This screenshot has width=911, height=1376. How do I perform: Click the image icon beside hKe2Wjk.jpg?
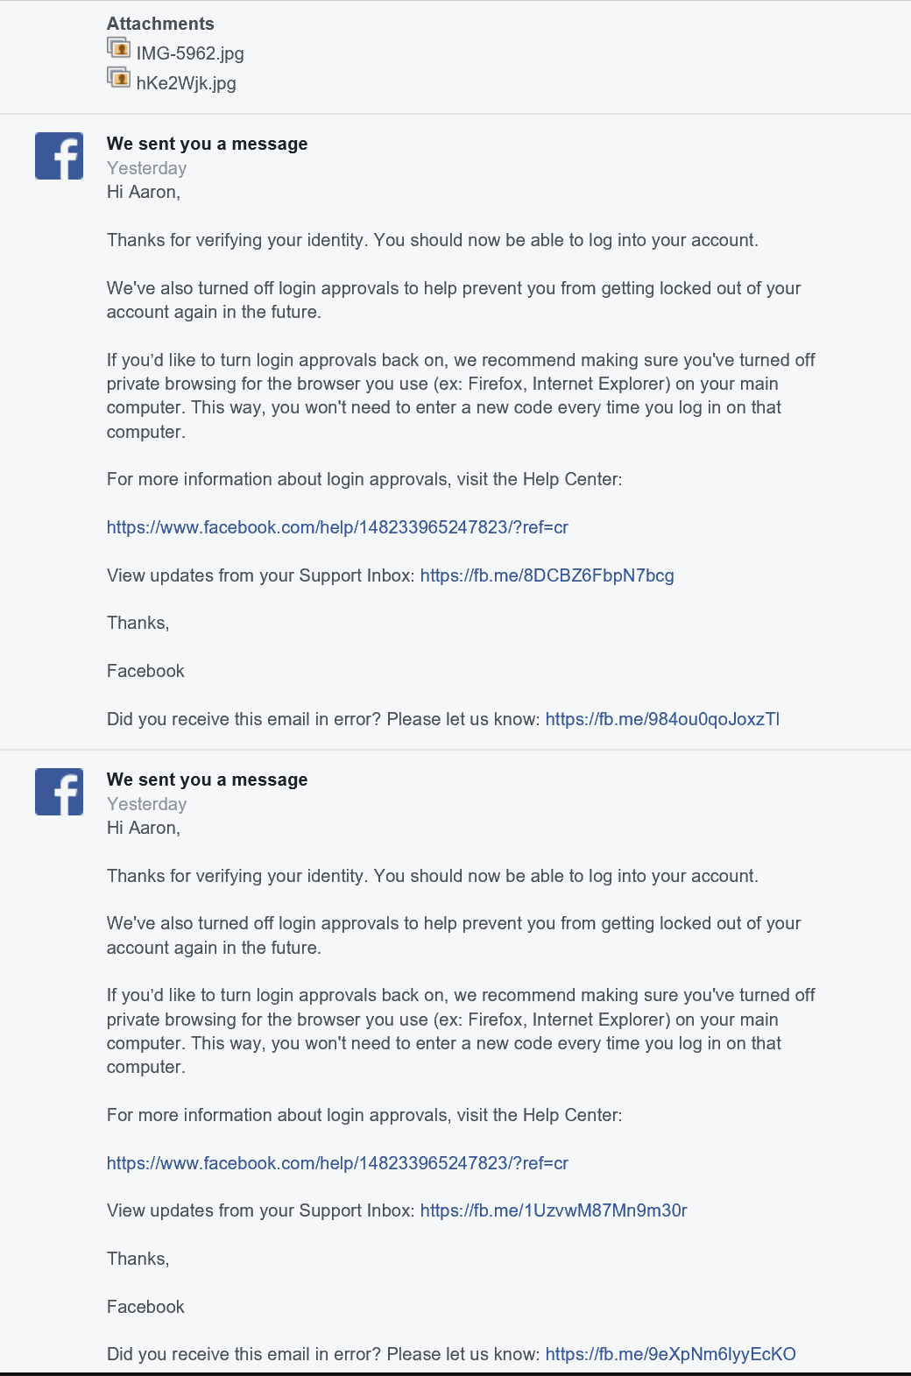click(x=118, y=78)
